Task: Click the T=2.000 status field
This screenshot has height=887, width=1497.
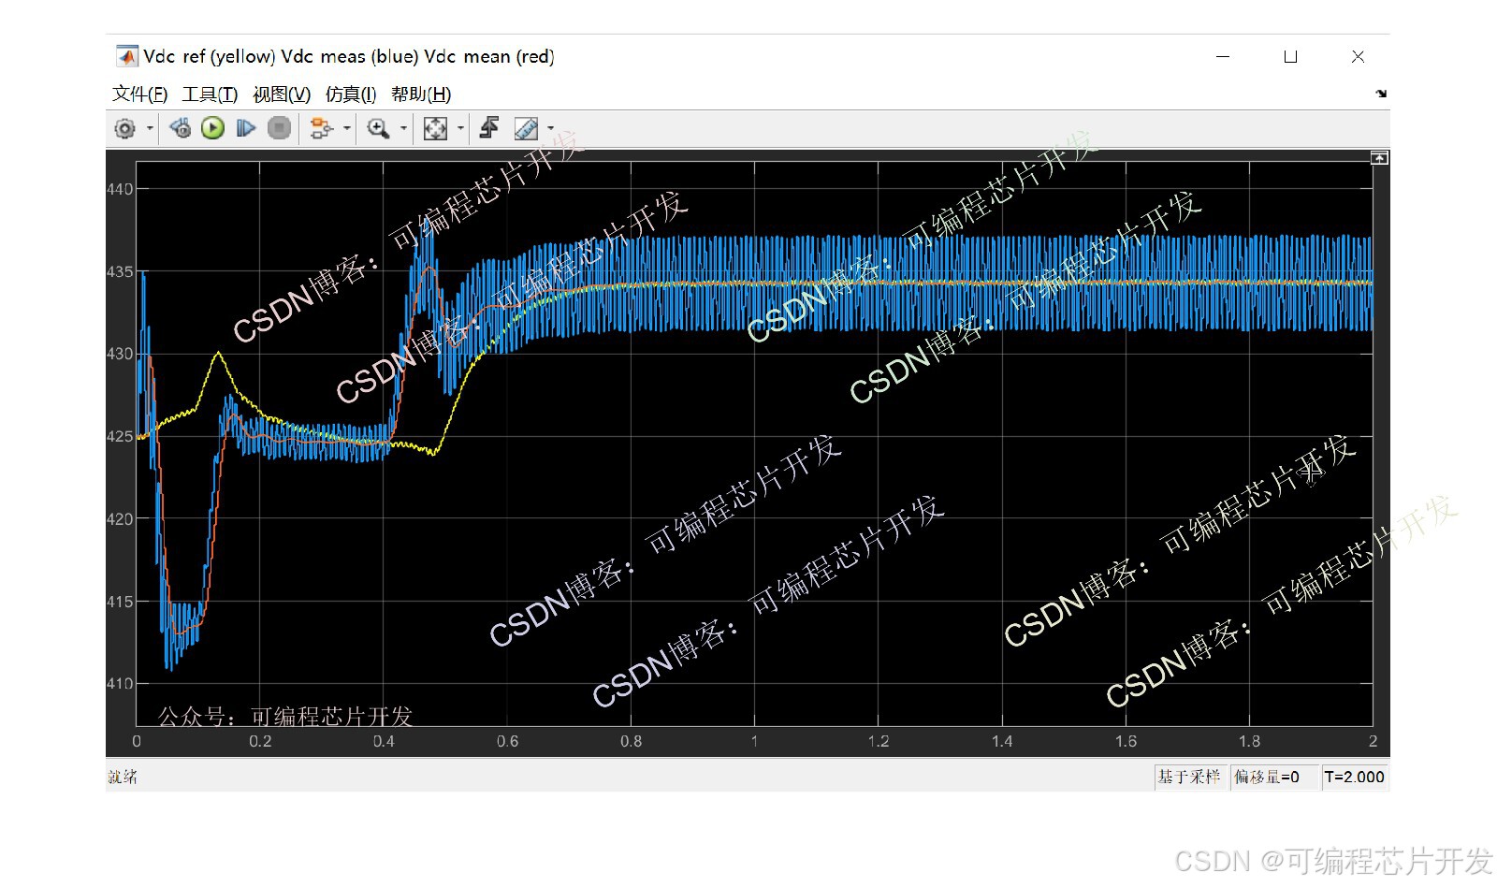Action: [1354, 778]
